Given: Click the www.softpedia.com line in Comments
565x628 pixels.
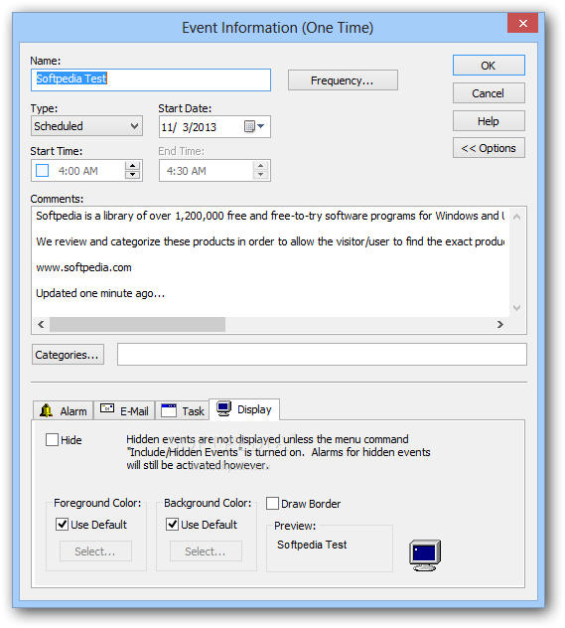Looking at the screenshot, I should tap(83, 267).
